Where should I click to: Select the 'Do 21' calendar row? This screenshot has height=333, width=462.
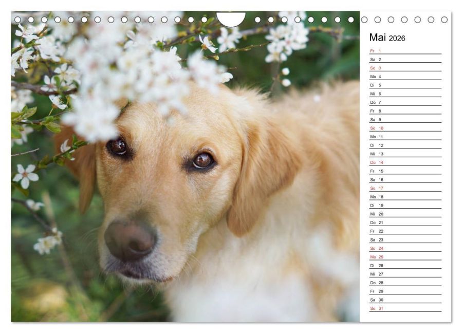click(x=405, y=222)
